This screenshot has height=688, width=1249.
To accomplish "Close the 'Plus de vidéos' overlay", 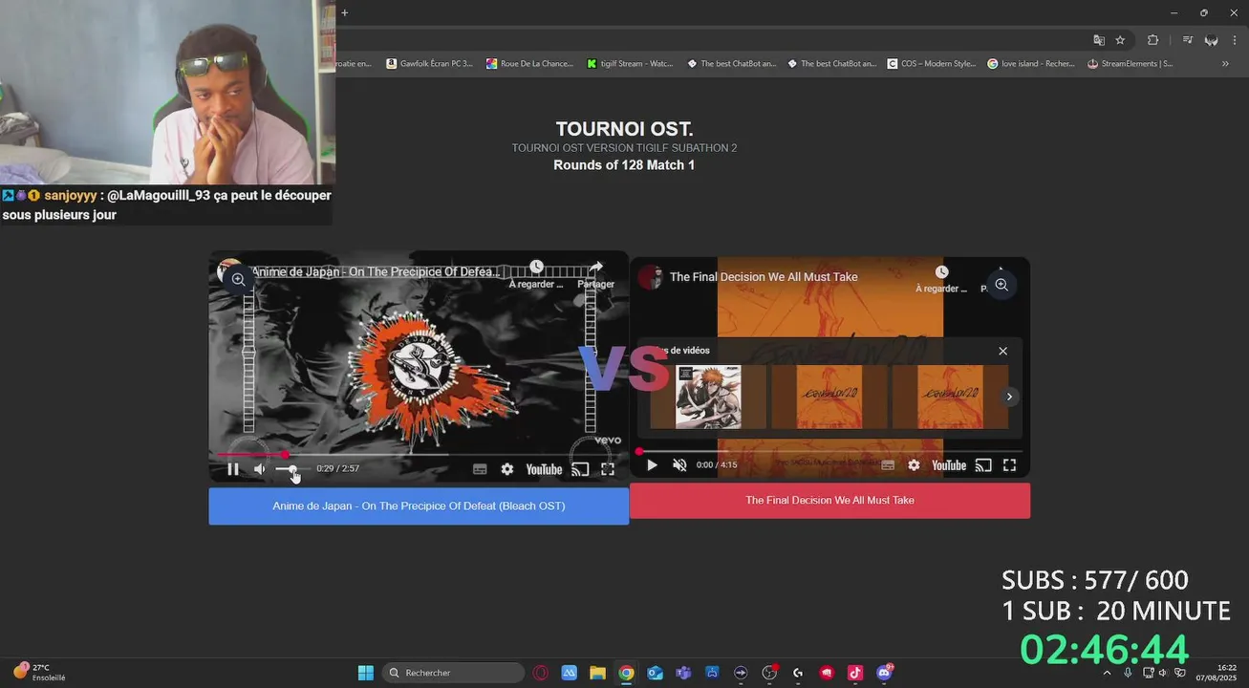I will tap(1002, 351).
